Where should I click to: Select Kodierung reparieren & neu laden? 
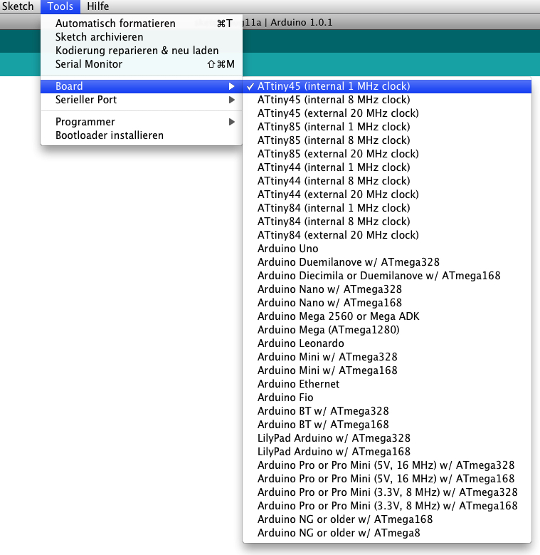point(137,51)
